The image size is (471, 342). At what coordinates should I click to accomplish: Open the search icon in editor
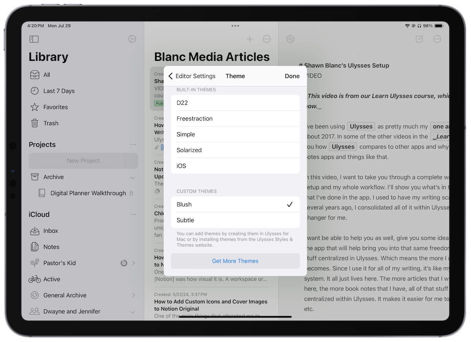[290, 39]
